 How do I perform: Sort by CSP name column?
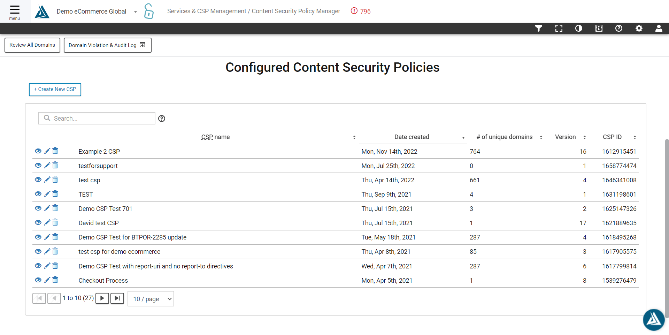pyautogui.click(x=354, y=137)
